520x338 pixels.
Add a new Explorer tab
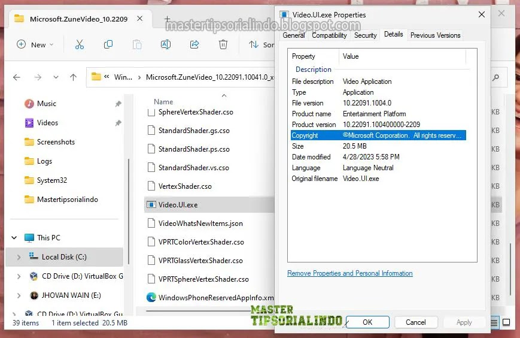click(x=168, y=19)
